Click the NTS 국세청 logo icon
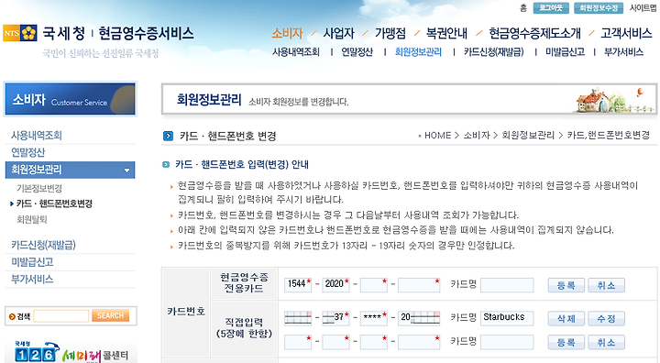 click(x=20, y=33)
